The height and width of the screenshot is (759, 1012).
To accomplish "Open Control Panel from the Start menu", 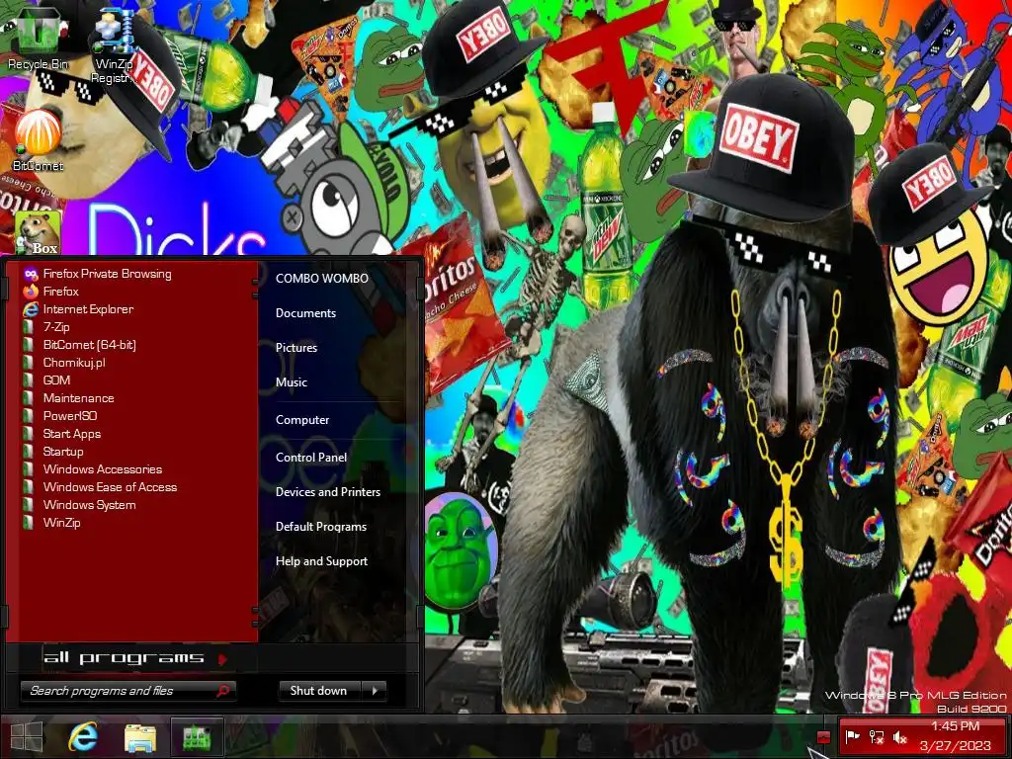I will (311, 457).
